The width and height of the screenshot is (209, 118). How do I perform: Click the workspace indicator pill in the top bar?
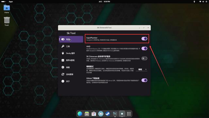(3, 2)
